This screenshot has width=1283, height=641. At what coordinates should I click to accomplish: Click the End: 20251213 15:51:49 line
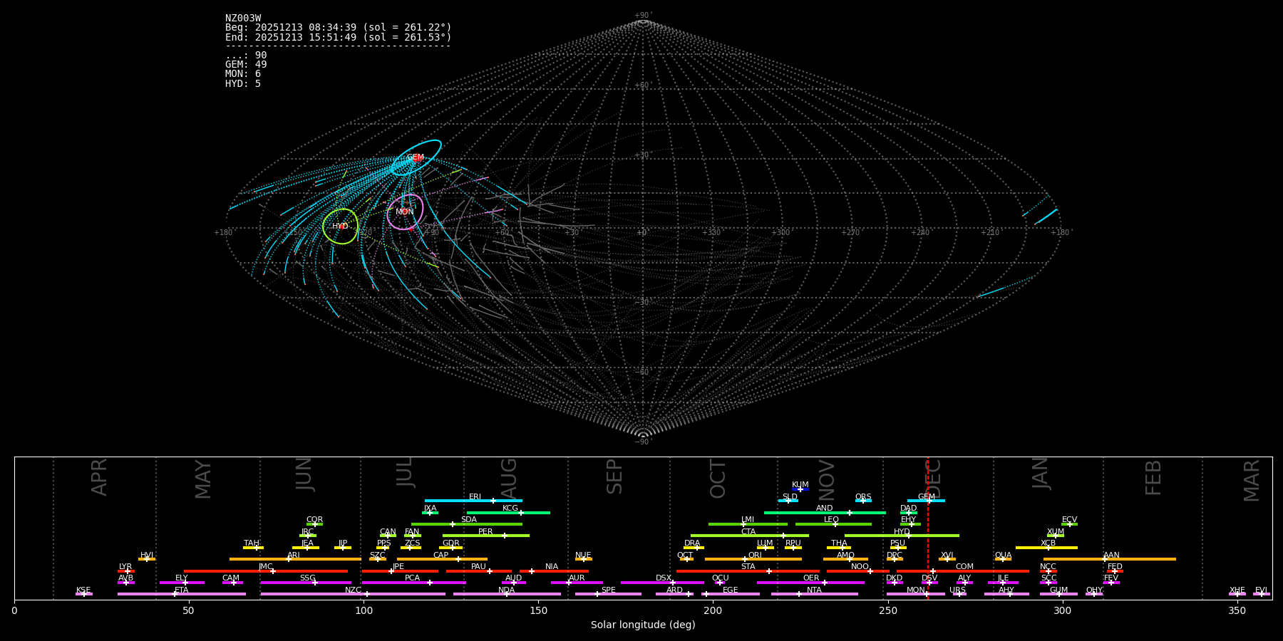(339, 37)
